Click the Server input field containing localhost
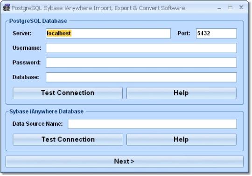This screenshot has width=252, height=176. pos(108,34)
